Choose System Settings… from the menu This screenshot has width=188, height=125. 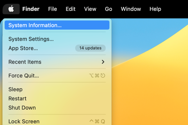(57, 39)
